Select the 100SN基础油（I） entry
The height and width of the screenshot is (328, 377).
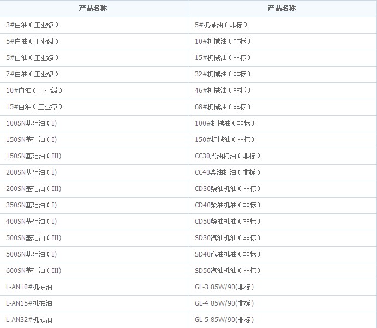[32, 123]
